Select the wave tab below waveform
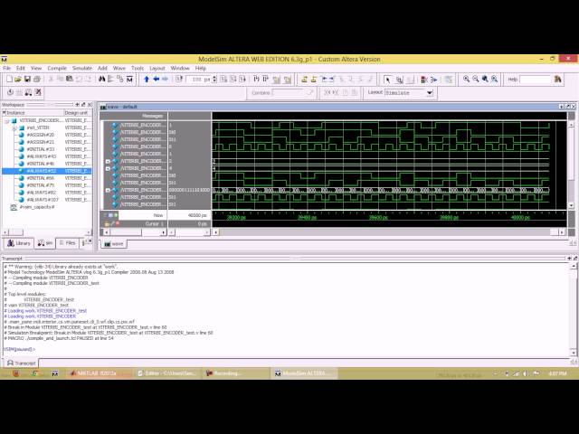The height and width of the screenshot is (434, 579). point(113,244)
